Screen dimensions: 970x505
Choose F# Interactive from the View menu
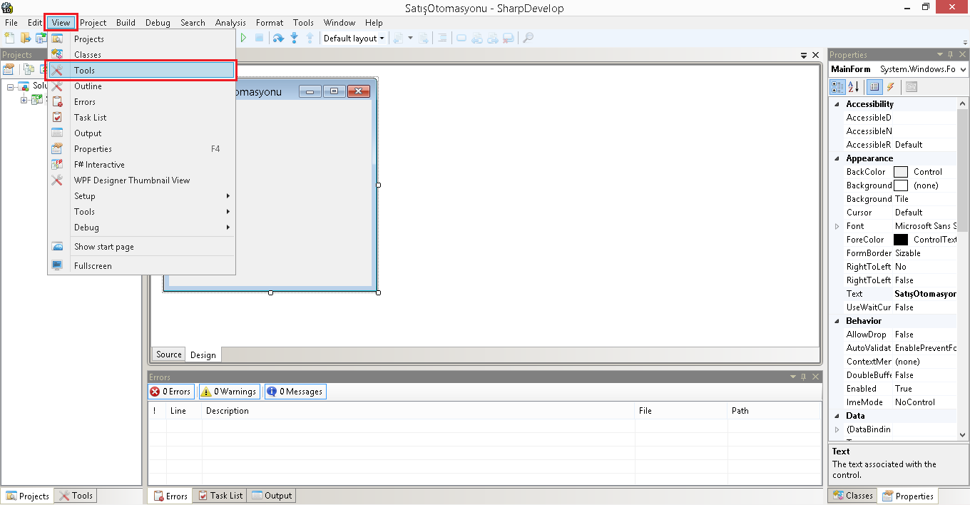point(142,165)
